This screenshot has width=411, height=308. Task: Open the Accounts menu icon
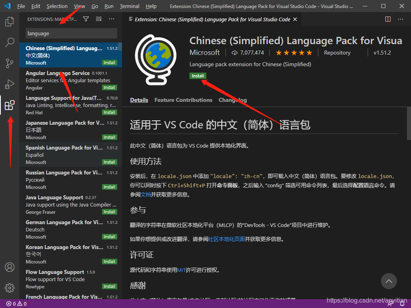click(10, 267)
